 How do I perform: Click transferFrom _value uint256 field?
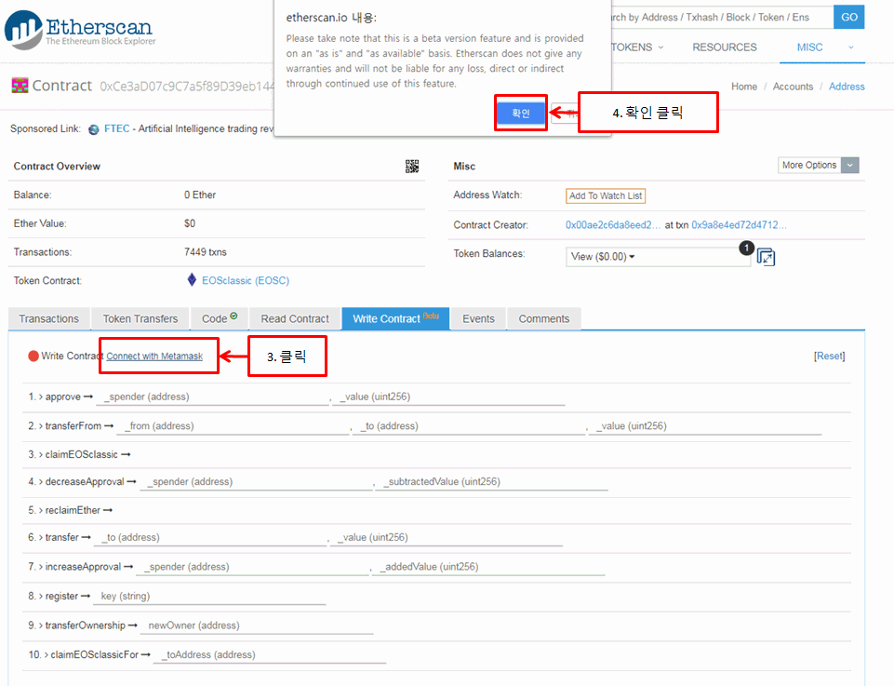coord(705,426)
